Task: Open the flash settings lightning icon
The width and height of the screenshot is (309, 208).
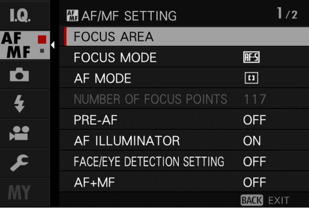Action: (20, 104)
